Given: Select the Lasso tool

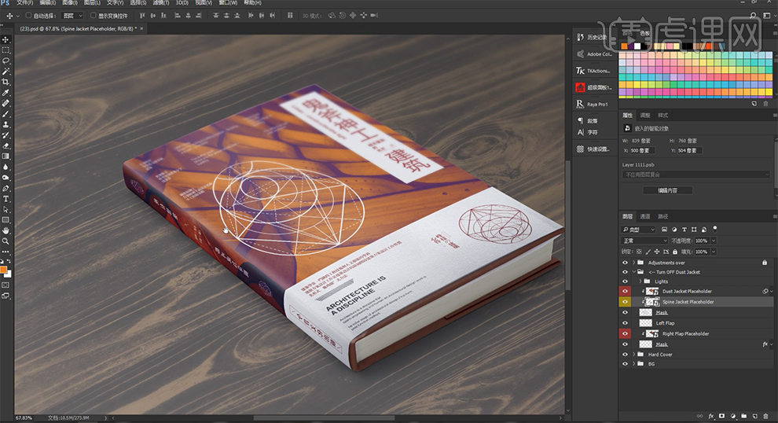Looking at the screenshot, I should (6, 61).
